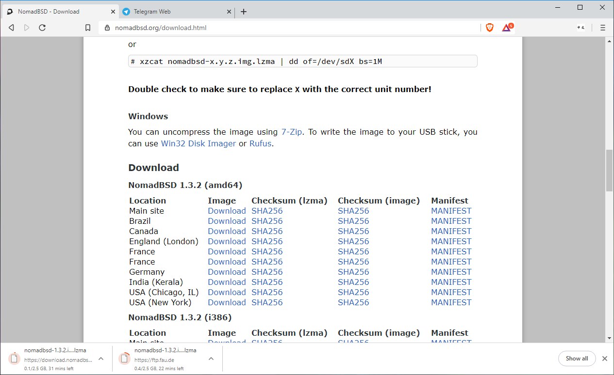Viewport: 614px width, 375px height.
Task: Download amd64 image from India (Kerala)
Action: pyautogui.click(x=227, y=282)
